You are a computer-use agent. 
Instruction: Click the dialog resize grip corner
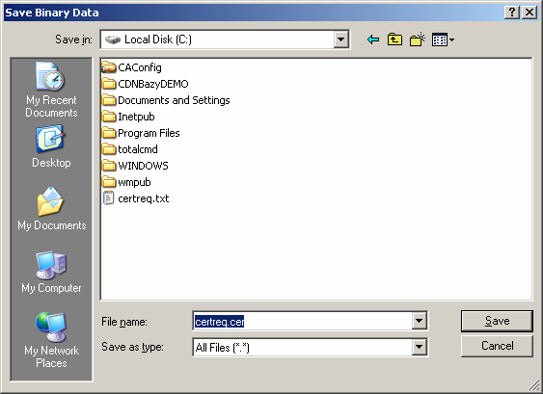coord(534,385)
